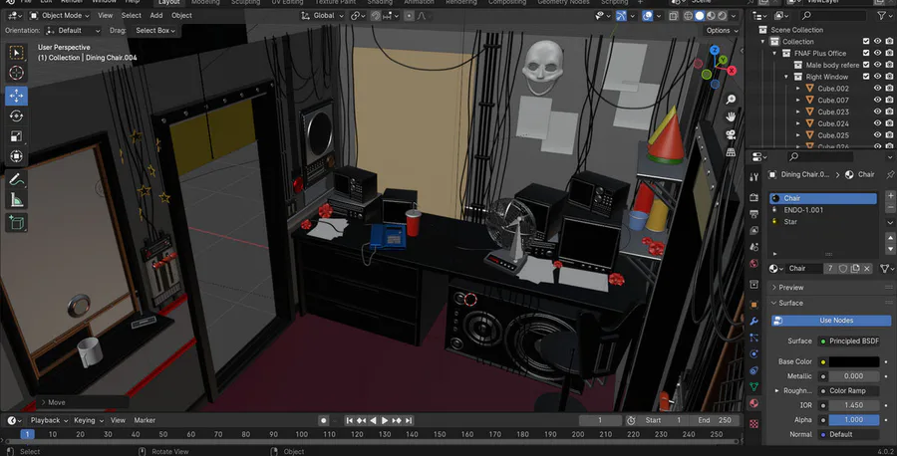897x456 pixels.
Task: Uncheck the Right Window collection checkbox
Action: pyautogui.click(x=865, y=77)
